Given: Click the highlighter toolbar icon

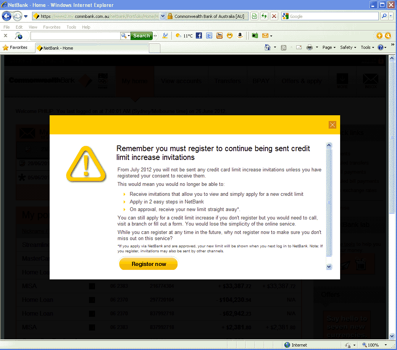Looking at the screenshot, I should [x=165, y=35].
